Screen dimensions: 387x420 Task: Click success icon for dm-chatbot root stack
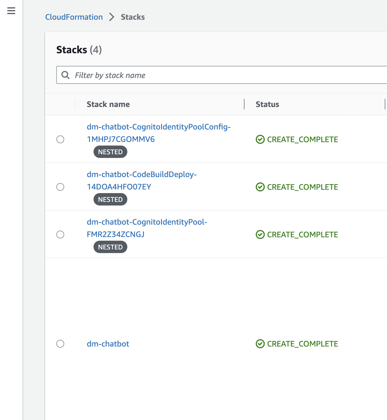click(260, 344)
